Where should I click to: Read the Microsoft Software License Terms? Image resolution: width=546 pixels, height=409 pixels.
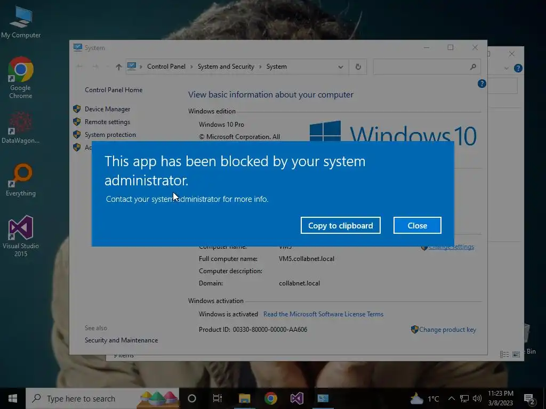pyautogui.click(x=323, y=314)
